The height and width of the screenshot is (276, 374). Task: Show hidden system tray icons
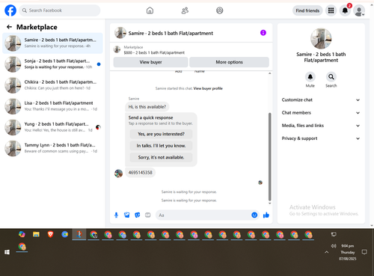point(326,252)
